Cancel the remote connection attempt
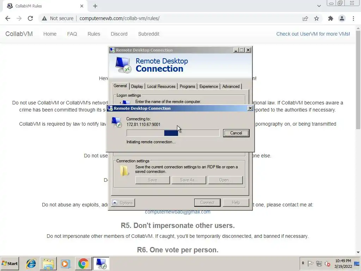 click(x=236, y=133)
